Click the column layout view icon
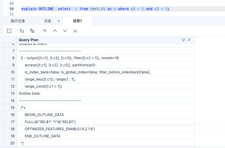 32,31
